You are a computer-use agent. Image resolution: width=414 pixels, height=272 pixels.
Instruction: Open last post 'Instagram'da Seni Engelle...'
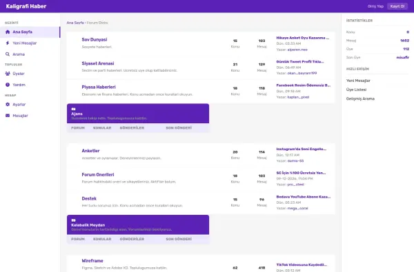(302, 149)
